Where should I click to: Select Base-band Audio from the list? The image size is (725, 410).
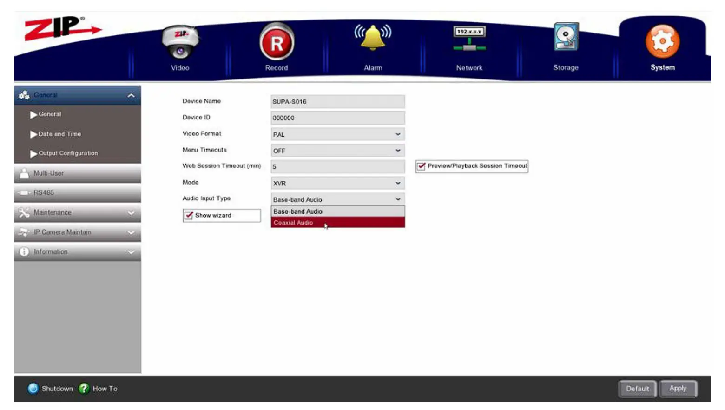(338, 212)
